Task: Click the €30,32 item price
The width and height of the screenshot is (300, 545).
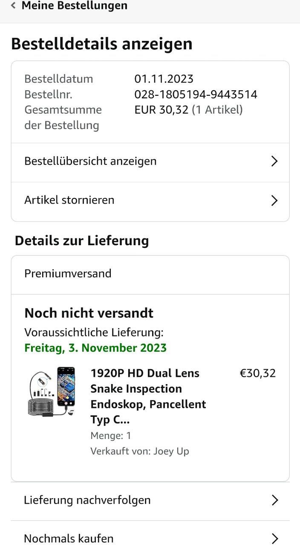Action: click(258, 373)
